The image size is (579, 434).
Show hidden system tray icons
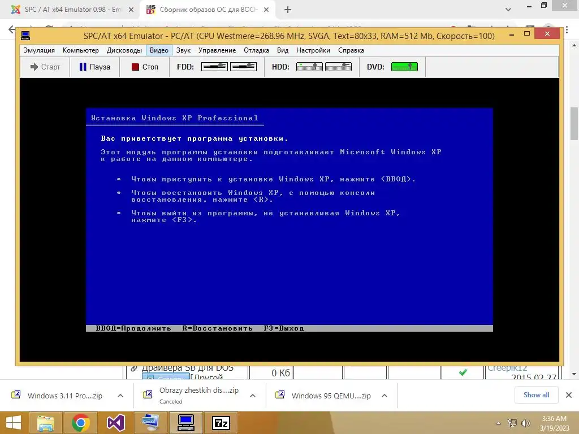[x=499, y=423]
